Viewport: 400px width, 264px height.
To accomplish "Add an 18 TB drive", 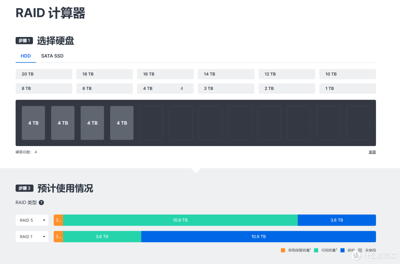I will pos(104,74).
